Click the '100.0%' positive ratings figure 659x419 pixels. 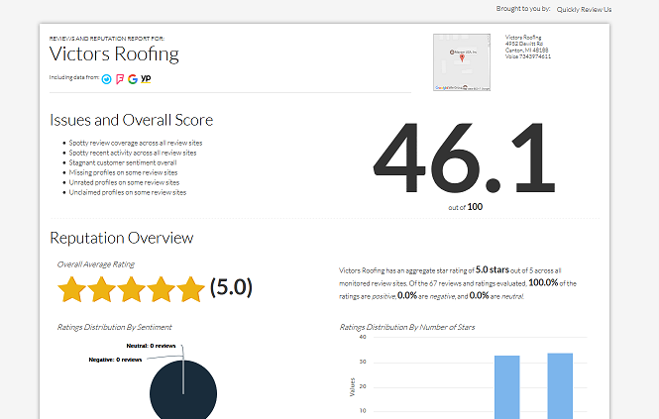point(543,283)
